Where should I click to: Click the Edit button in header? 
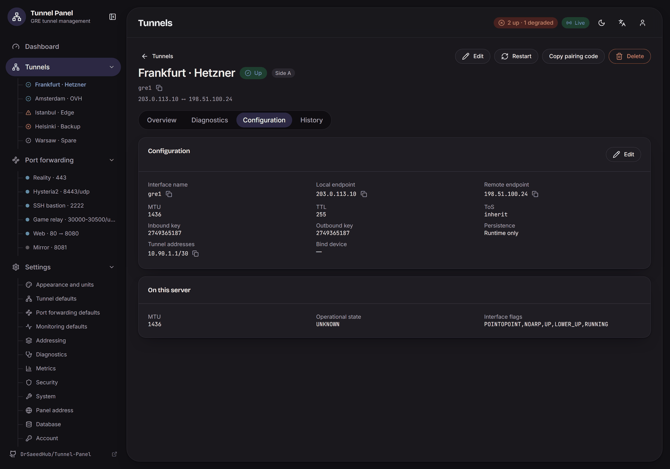click(x=472, y=56)
